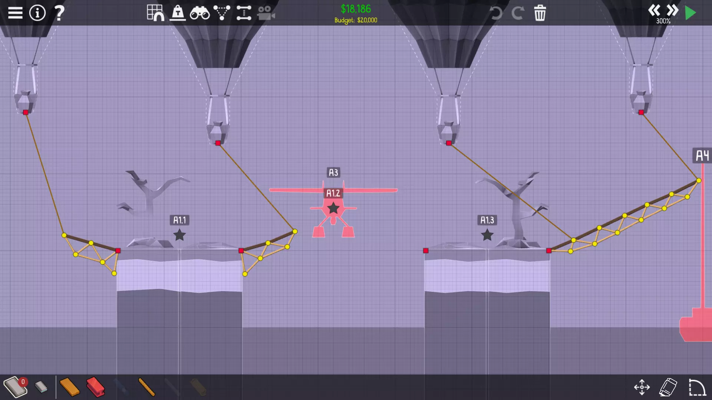
Task: Increase simulation speed with right chevrons
Action: [x=672, y=10]
